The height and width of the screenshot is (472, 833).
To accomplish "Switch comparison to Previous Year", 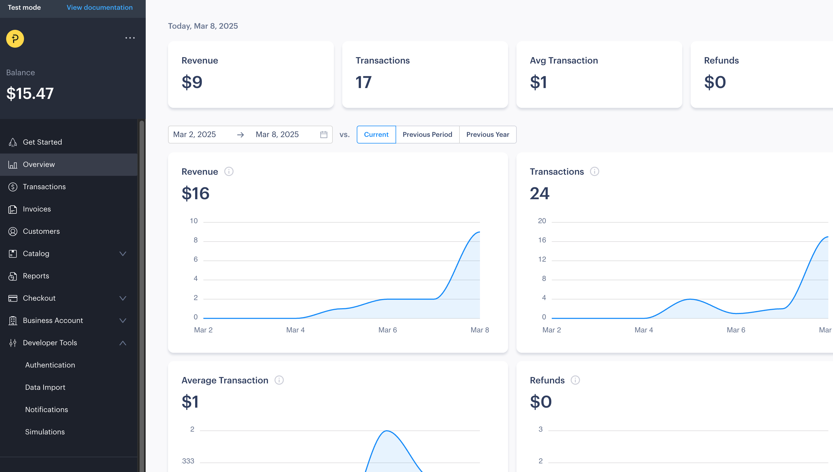I will point(487,135).
